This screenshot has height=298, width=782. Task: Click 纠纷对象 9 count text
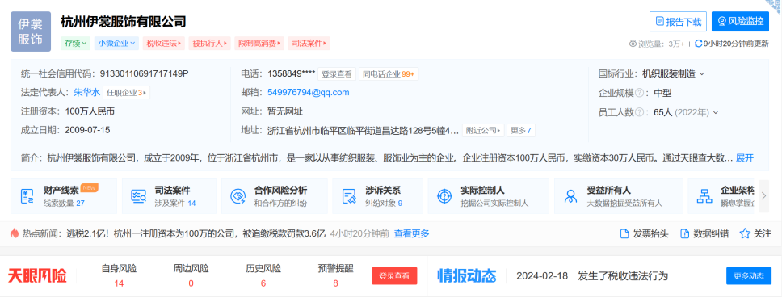(384, 203)
